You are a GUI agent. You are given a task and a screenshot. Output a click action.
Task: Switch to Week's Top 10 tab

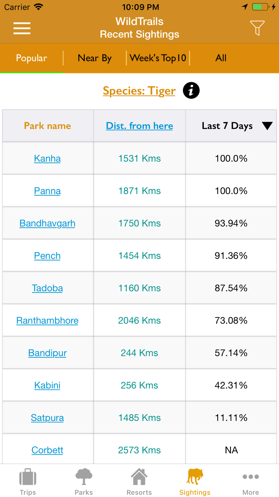158,58
